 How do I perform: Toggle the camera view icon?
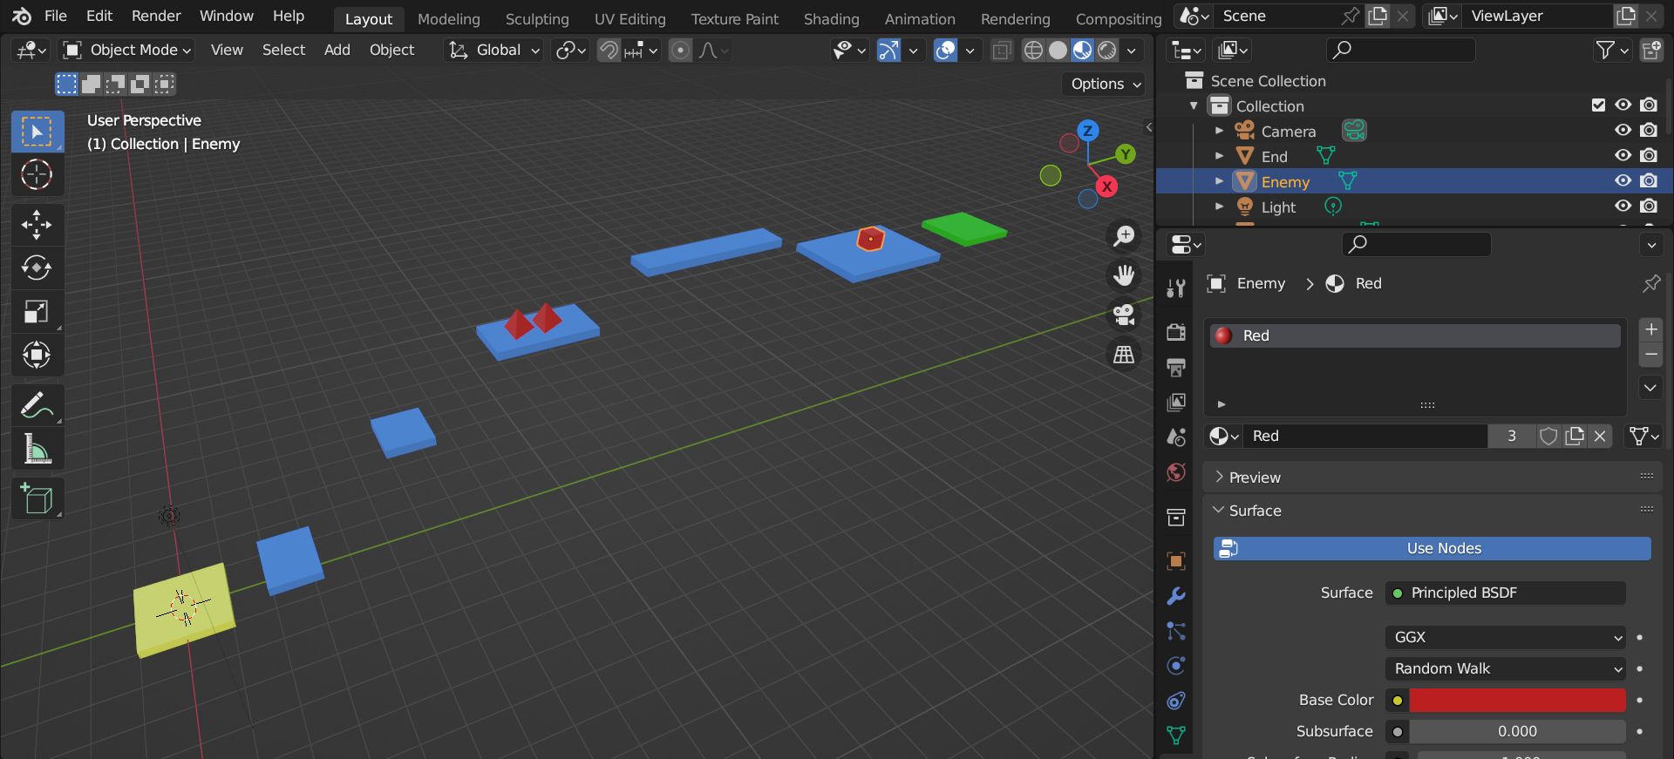(x=1124, y=315)
